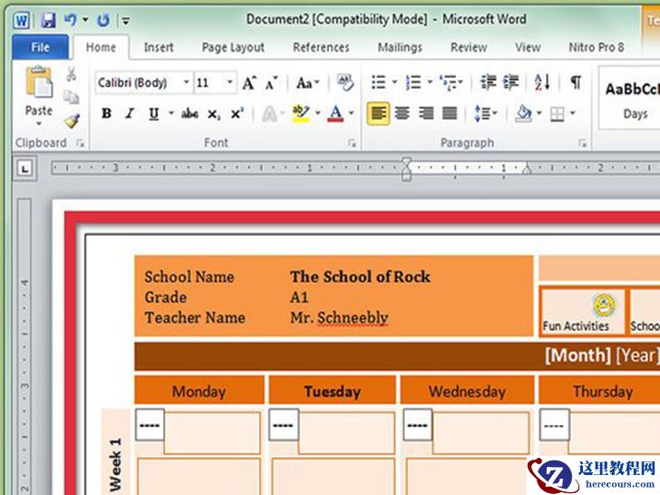660x495 pixels.
Task: Open the File tab
Action: click(x=40, y=47)
